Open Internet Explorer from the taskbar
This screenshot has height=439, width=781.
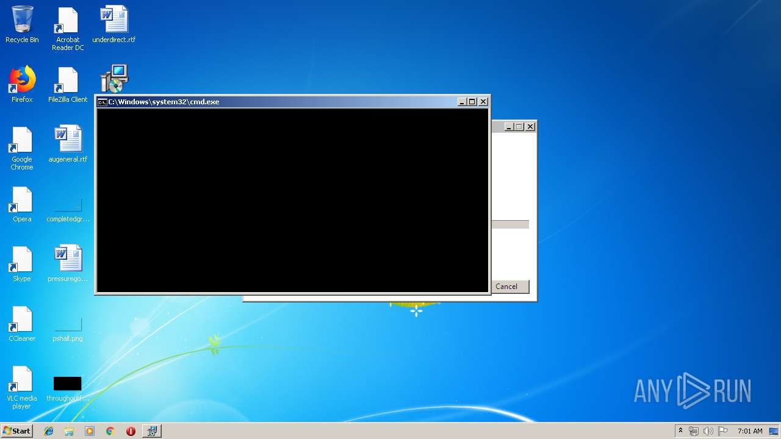tap(49, 431)
